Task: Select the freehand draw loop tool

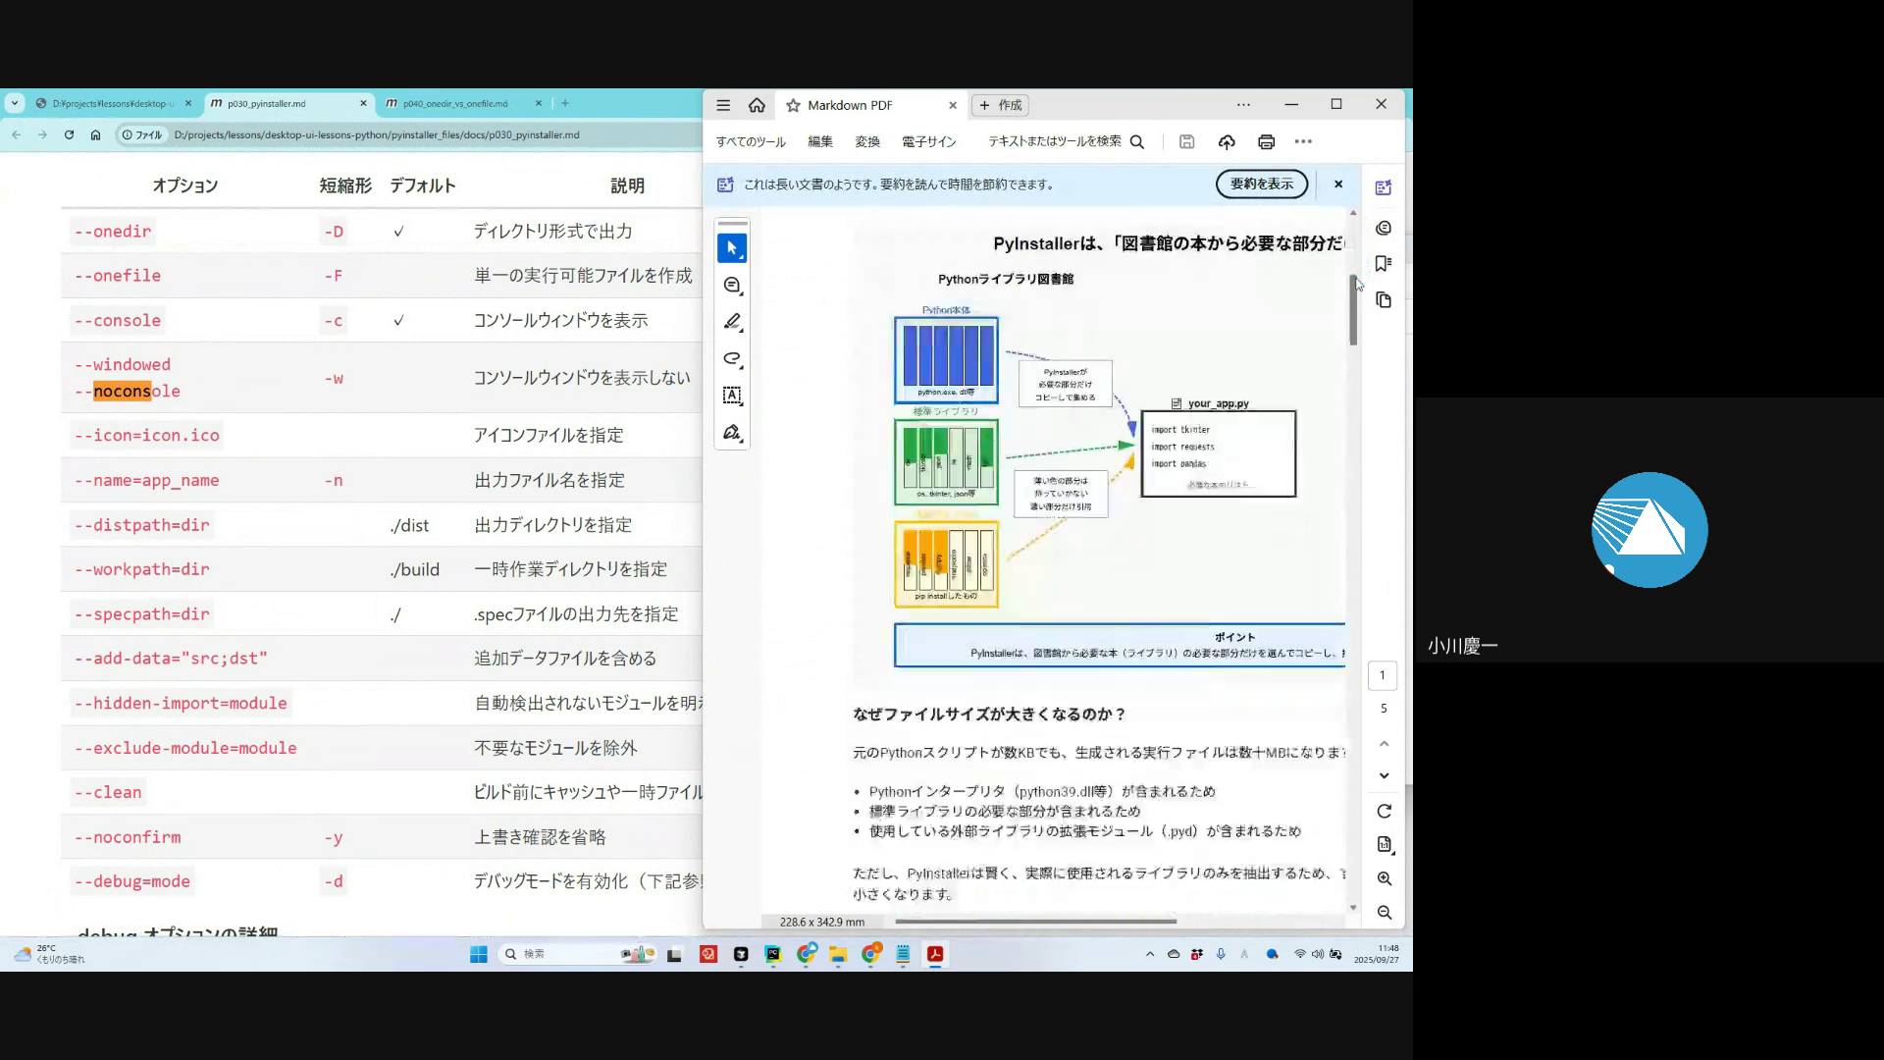Action: tap(732, 359)
